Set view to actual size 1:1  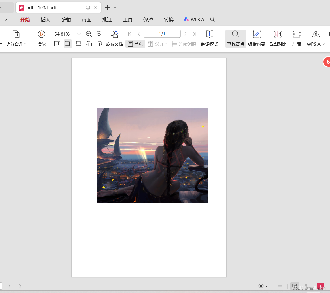pyautogui.click(x=57, y=44)
